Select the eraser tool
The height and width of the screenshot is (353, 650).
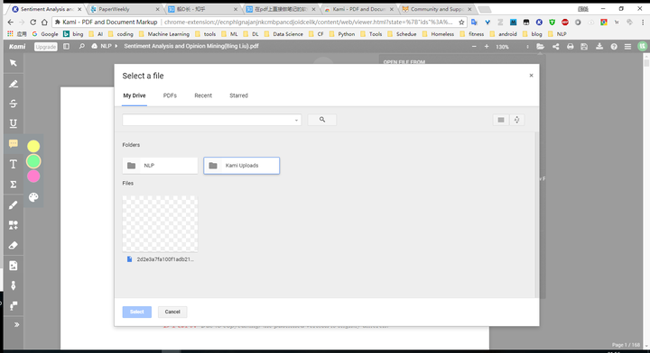pyautogui.click(x=14, y=245)
